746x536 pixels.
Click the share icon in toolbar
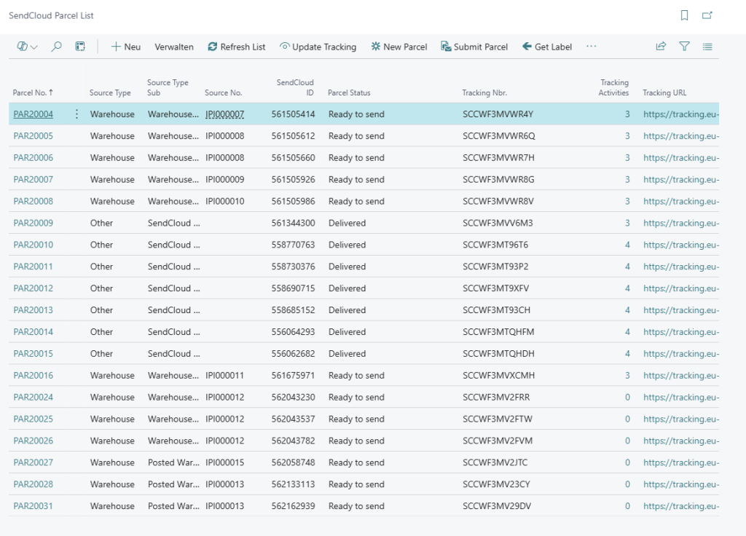[661, 47]
